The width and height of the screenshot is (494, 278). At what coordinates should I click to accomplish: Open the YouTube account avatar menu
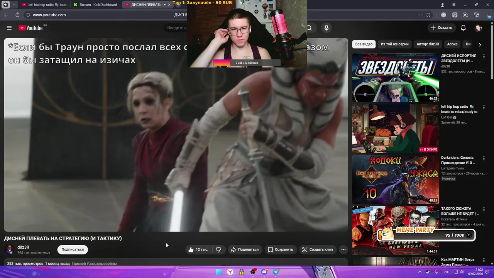[479, 28]
